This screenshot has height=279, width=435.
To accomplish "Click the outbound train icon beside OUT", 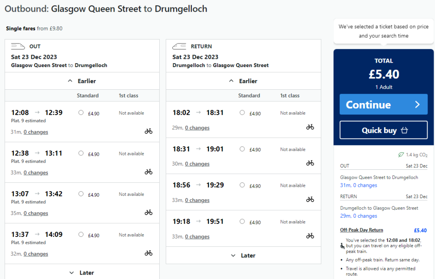I will [x=18, y=47].
